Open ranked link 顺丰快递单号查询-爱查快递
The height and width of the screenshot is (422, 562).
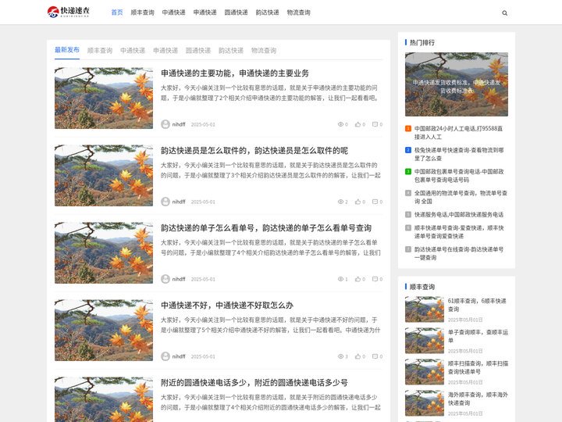459,232
